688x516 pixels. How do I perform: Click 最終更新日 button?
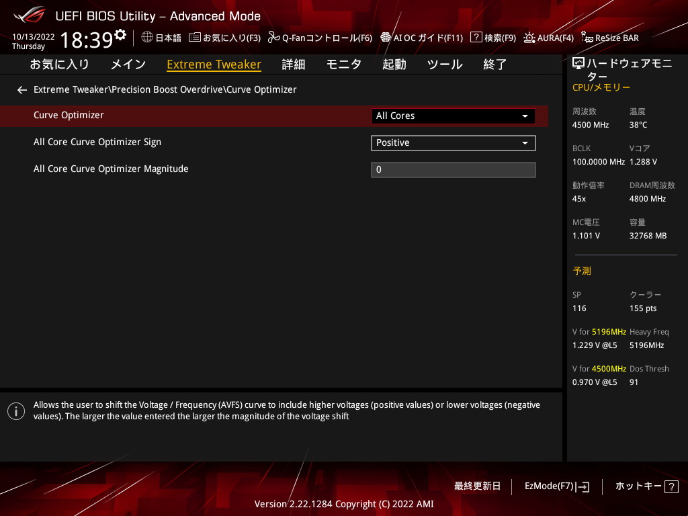[478, 486]
